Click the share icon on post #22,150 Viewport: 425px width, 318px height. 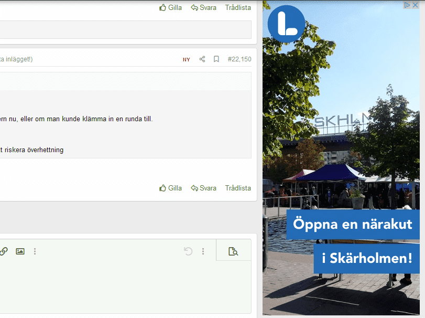202,59
